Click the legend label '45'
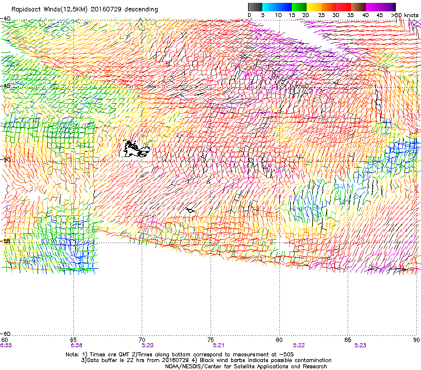This screenshot has height=370, width=421. point(379,15)
